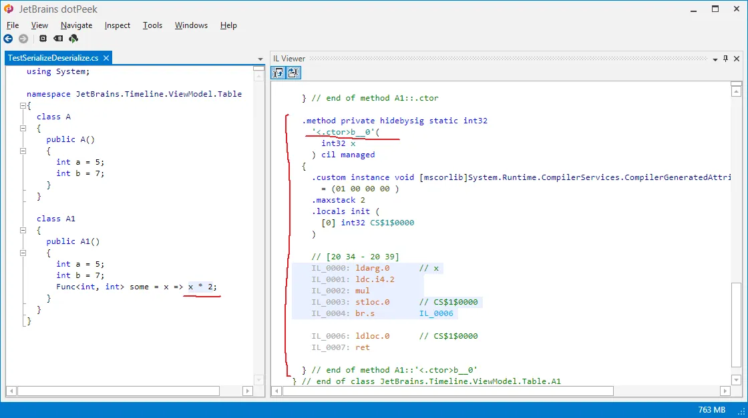Screen dimensions: 748x418
Task: Toggle second IL Viewer toolbar button
Action: [293, 73]
